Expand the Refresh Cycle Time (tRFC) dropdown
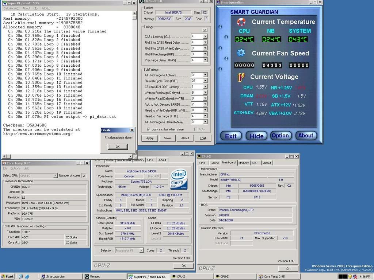This screenshot has height=280, width=374. pyautogui.click(x=205, y=81)
